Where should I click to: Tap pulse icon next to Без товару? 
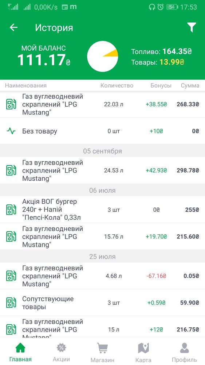tap(11, 131)
